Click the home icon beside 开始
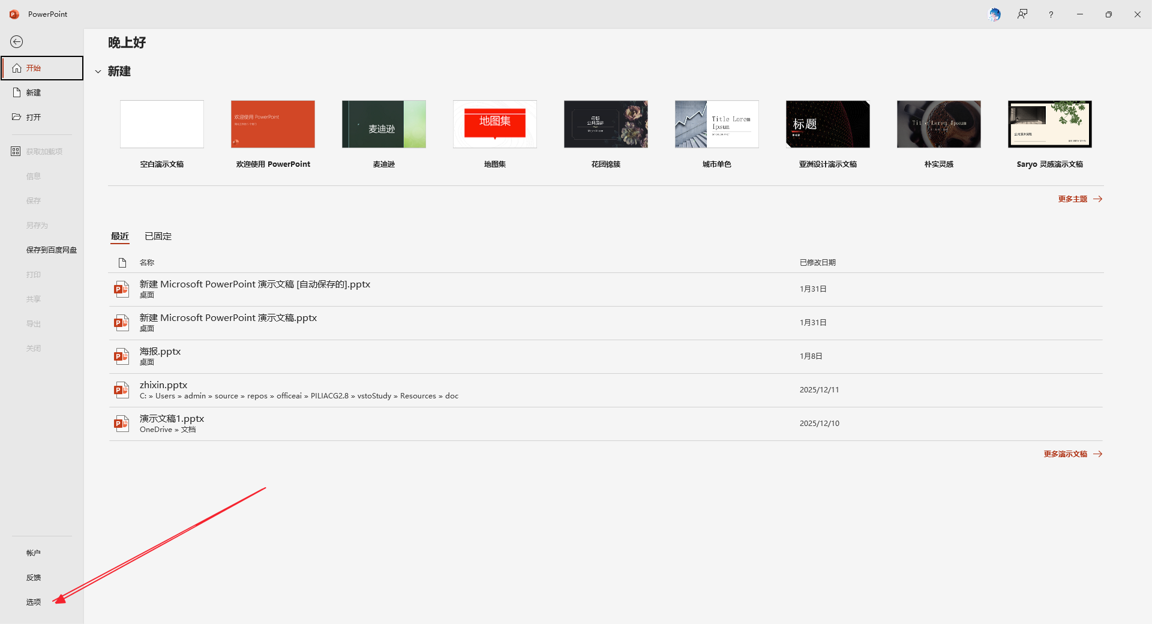 coord(17,68)
